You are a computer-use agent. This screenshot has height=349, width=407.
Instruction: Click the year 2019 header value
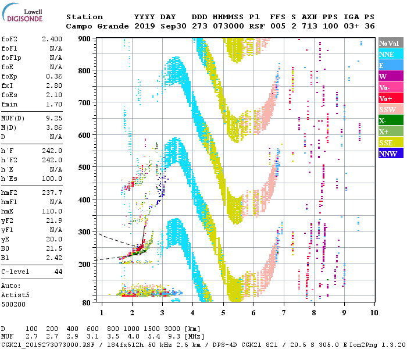pos(145,26)
